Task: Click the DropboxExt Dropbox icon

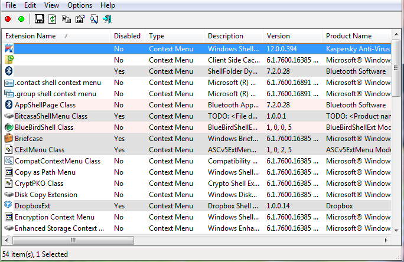Action: click(x=8, y=205)
